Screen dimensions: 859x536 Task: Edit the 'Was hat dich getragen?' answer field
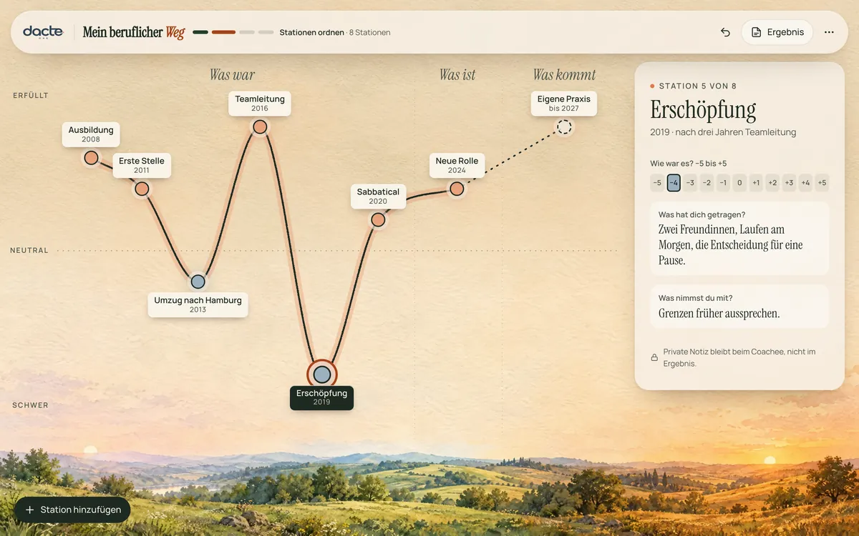coord(739,238)
